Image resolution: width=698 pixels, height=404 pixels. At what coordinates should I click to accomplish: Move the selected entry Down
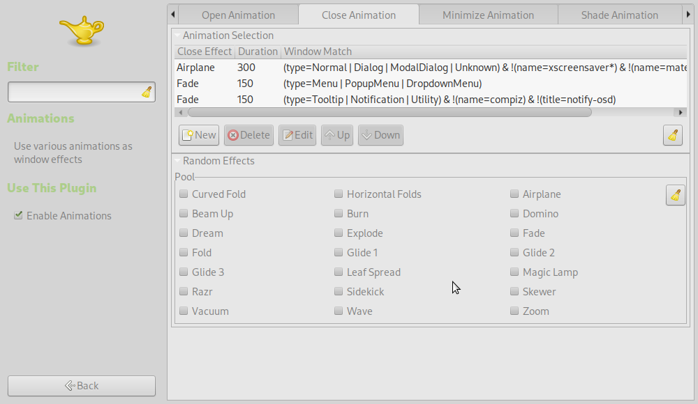[380, 135]
